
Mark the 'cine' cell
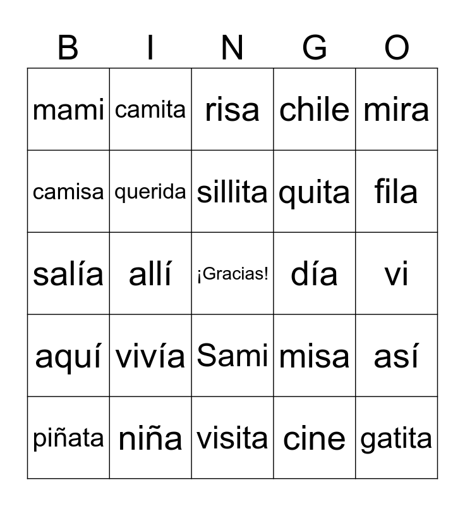coord(315,438)
